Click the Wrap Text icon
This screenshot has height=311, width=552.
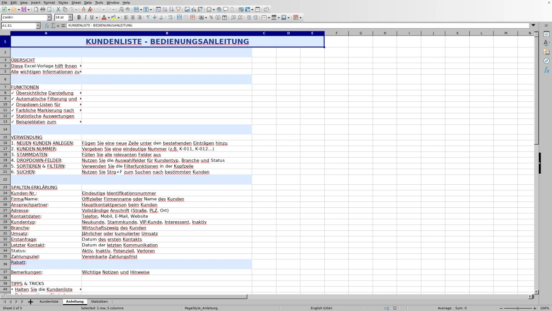[x=170, y=18]
